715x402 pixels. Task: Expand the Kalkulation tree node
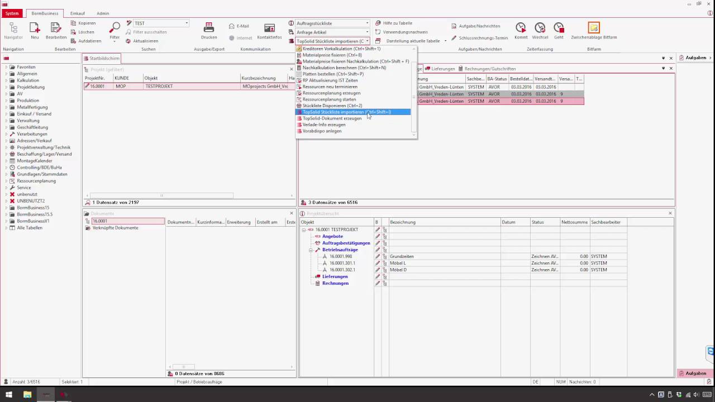coord(7,80)
